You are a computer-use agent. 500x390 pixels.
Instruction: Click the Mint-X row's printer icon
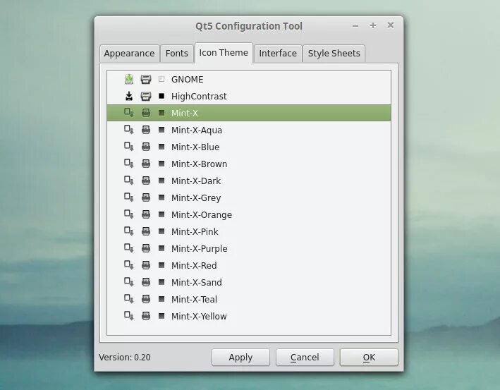(x=146, y=113)
